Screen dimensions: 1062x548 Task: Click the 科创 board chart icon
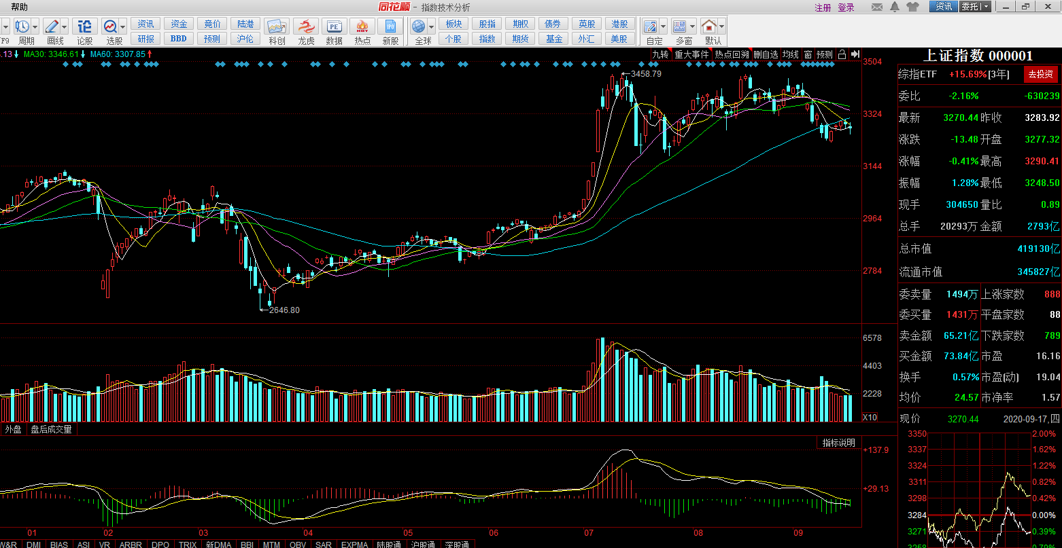tap(277, 26)
